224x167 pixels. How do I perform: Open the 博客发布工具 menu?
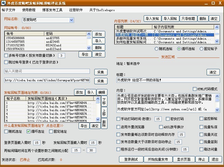(x=52, y=10)
